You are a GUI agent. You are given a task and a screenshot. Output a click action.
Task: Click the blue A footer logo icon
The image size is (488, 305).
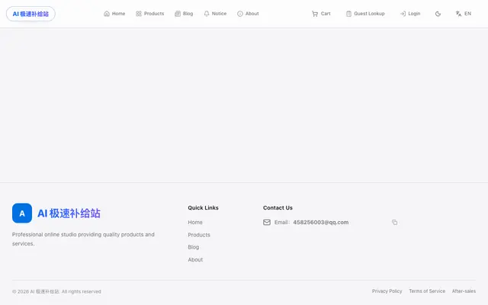(x=22, y=213)
